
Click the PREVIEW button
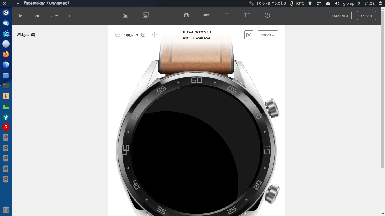pyautogui.click(x=268, y=35)
